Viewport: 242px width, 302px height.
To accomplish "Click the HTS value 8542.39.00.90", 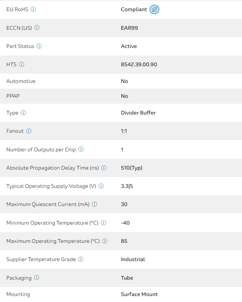I will [x=139, y=64].
